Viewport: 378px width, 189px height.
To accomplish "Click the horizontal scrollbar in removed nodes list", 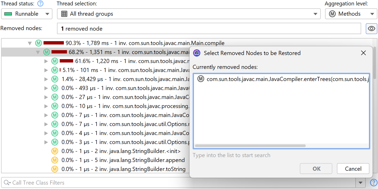I will [250, 146].
